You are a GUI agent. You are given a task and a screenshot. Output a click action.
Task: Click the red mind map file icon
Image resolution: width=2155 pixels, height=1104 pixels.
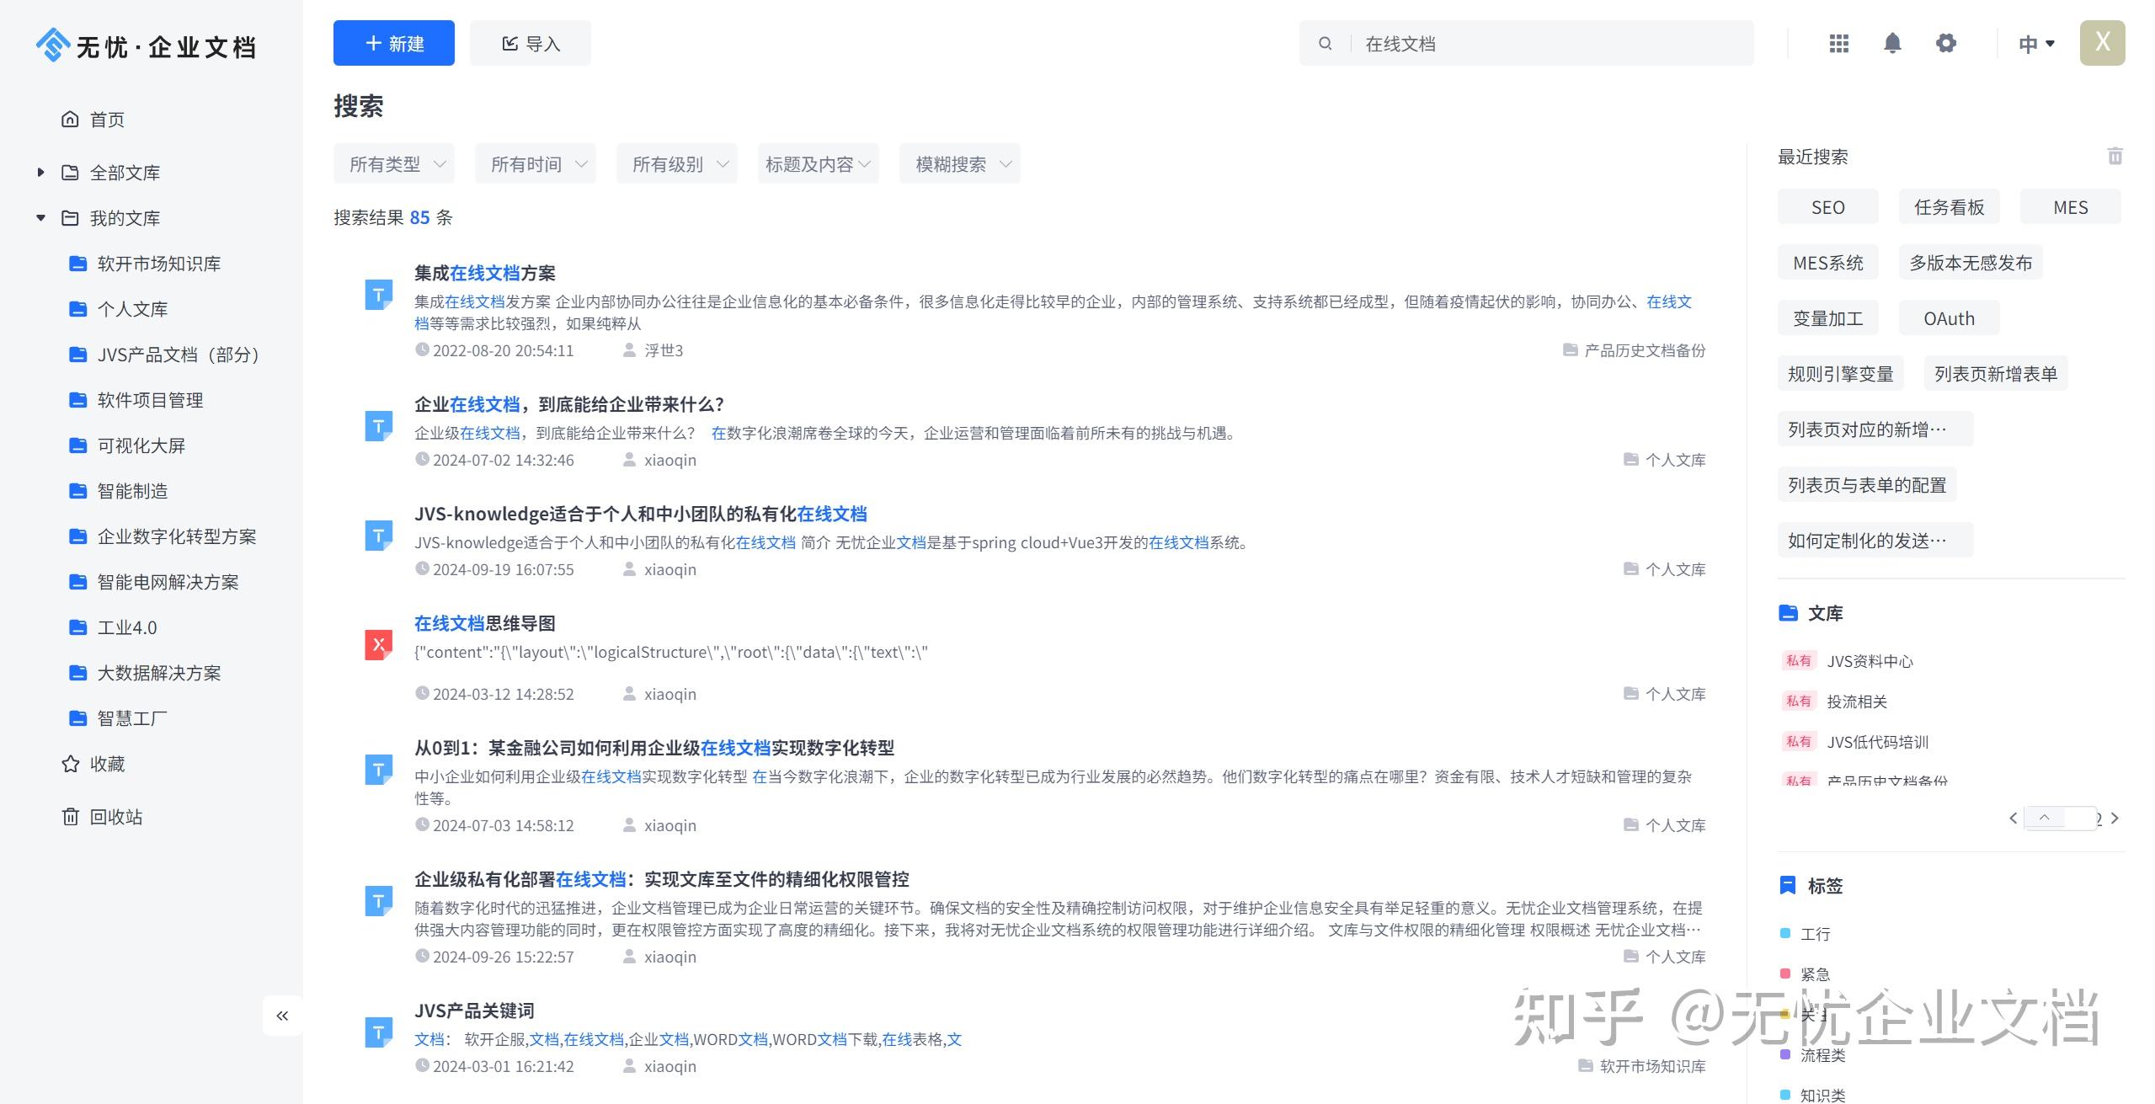tap(378, 645)
